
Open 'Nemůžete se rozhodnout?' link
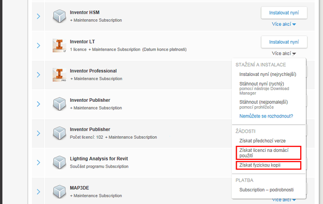266,116
